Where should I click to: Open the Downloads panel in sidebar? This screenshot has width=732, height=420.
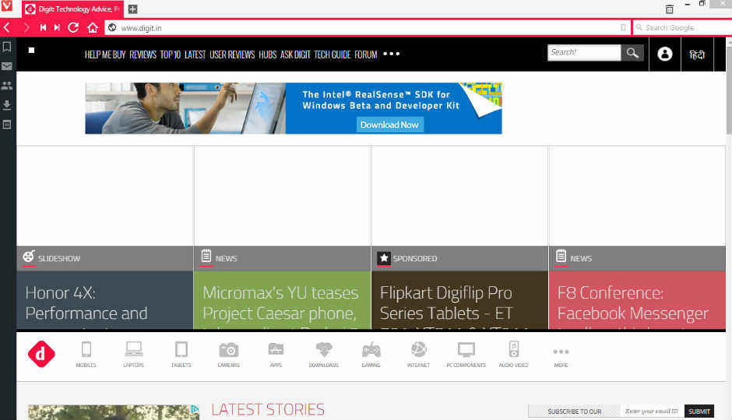pyautogui.click(x=7, y=105)
